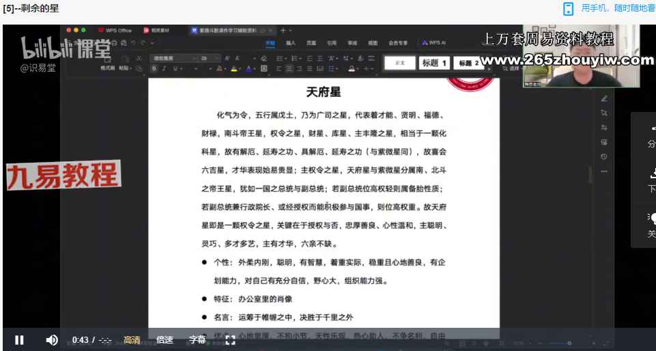
Task: Pause the video playback
Action: pos(19,340)
